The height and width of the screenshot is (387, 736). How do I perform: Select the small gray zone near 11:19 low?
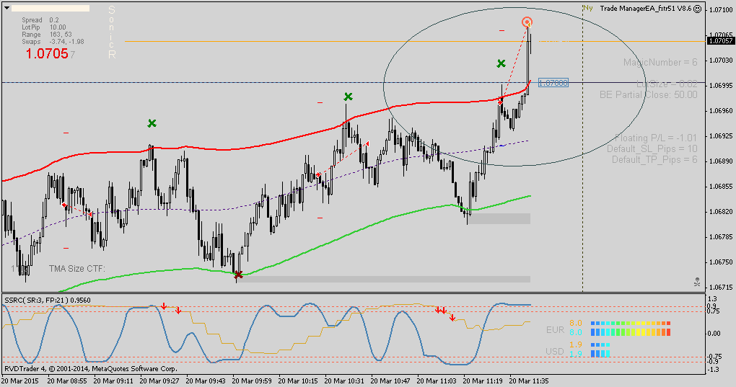(x=499, y=218)
